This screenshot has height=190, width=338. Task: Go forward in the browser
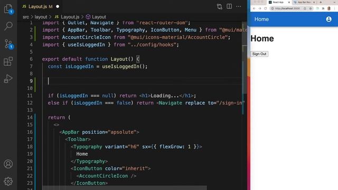(259, 8)
